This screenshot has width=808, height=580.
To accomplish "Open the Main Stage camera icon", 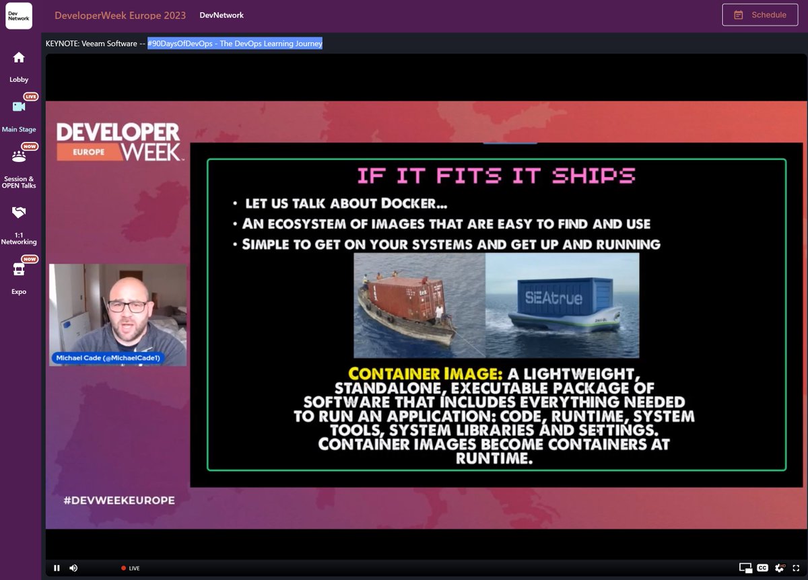I will [19, 106].
